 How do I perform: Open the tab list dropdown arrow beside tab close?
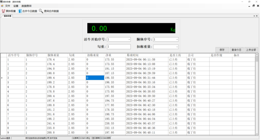point(254,16)
